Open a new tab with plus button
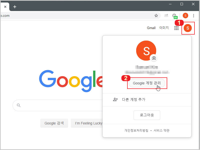200x150 pixels. coord(15,7)
